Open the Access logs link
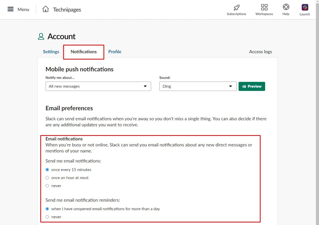Image resolution: width=319 pixels, height=225 pixels. (260, 52)
